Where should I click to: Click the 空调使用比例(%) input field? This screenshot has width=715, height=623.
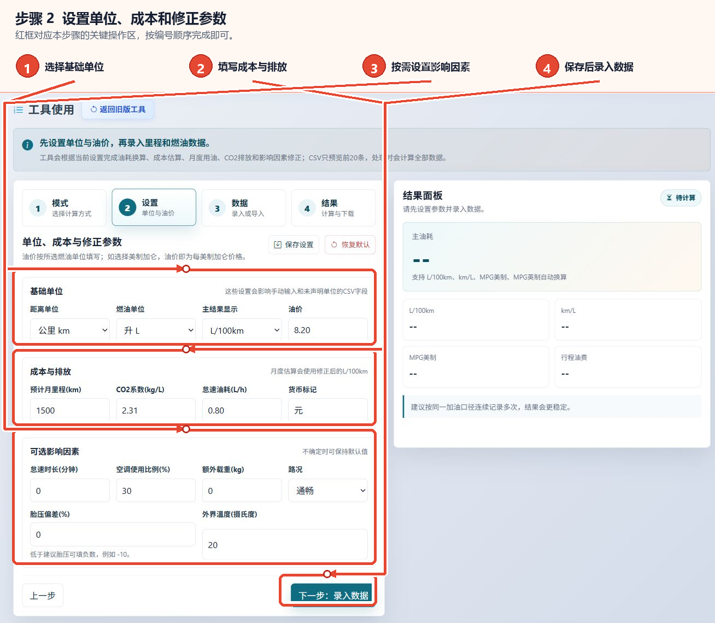[156, 491]
